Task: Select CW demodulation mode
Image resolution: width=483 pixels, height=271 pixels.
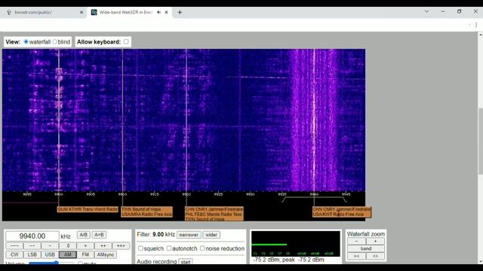Action: tap(14, 254)
